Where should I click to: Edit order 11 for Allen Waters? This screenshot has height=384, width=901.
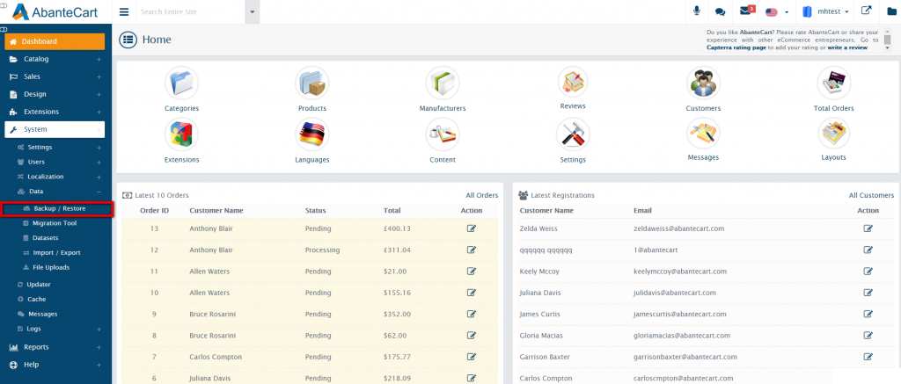tap(472, 272)
